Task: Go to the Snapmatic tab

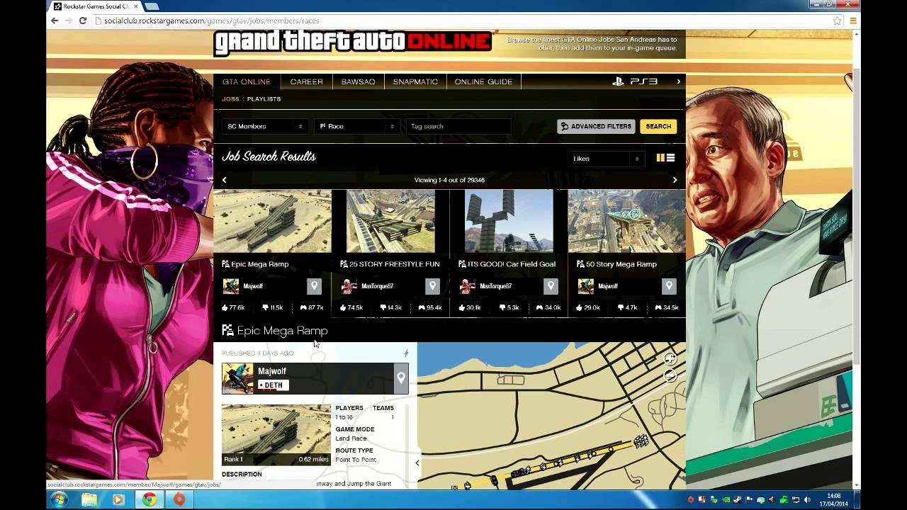Action: click(415, 81)
